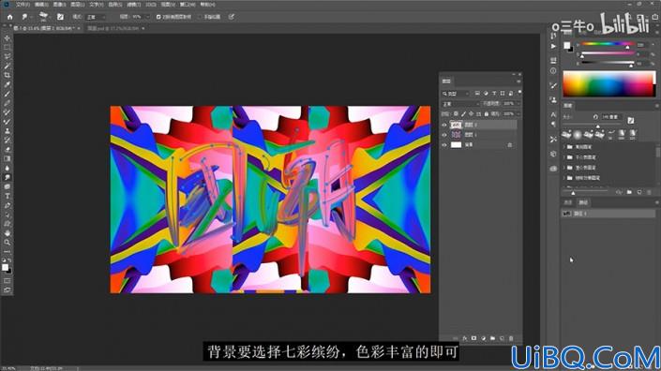Open the Edit Toolbar three-dots button

(8, 252)
